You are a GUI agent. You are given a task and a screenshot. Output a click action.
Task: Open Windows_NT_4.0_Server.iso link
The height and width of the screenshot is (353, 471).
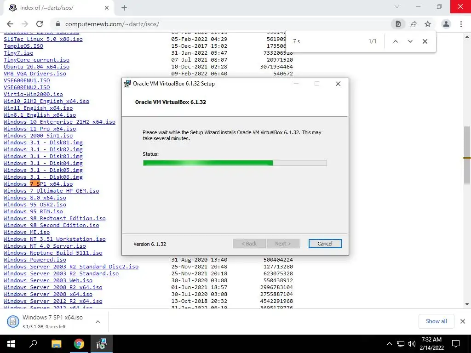pyautogui.click(x=45, y=246)
